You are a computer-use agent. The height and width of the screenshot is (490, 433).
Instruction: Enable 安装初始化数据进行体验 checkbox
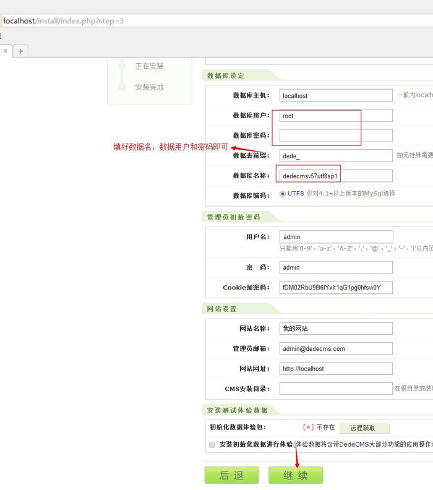(212, 444)
